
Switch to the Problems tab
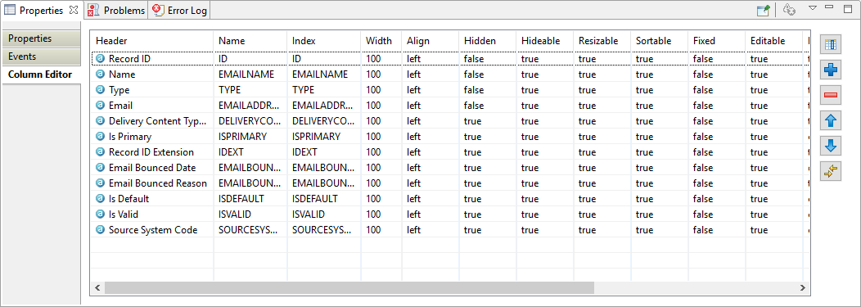coord(117,11)
